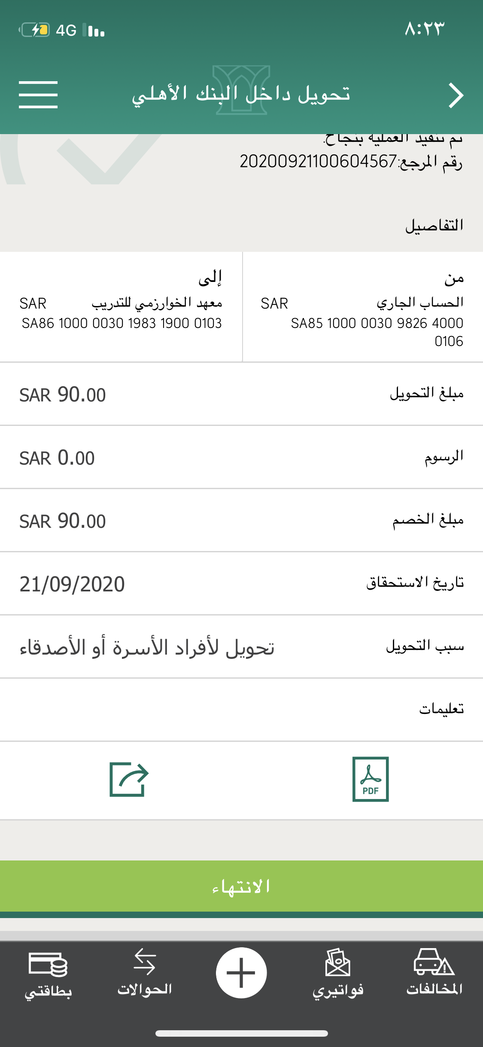Screen dimensions: 483x1047
Task: Tap the bank logo in the header
Action: click(241, 90)
